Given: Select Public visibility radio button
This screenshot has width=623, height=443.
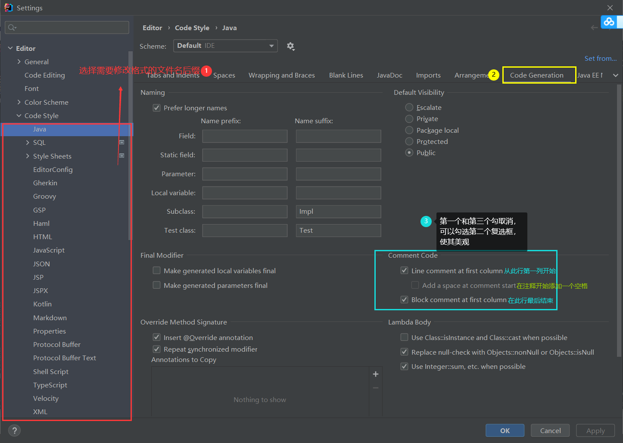Looking at the screenshot, I should [x=409, y=153].
